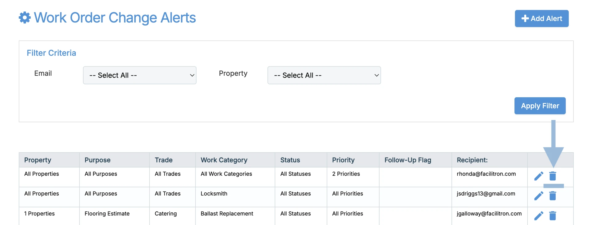Delete the jgalloway@facilitron.com alert

553,215
